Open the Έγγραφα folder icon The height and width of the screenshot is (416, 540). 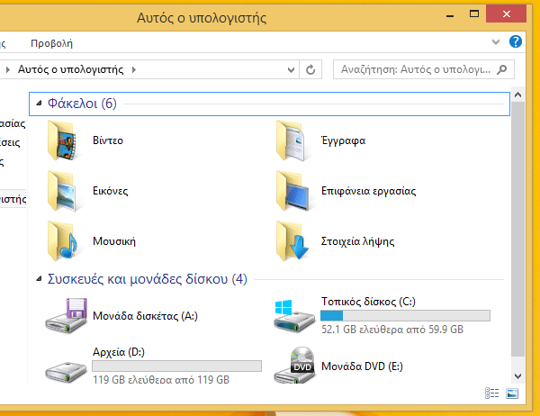pyautogui.click(x=292, y=140)
